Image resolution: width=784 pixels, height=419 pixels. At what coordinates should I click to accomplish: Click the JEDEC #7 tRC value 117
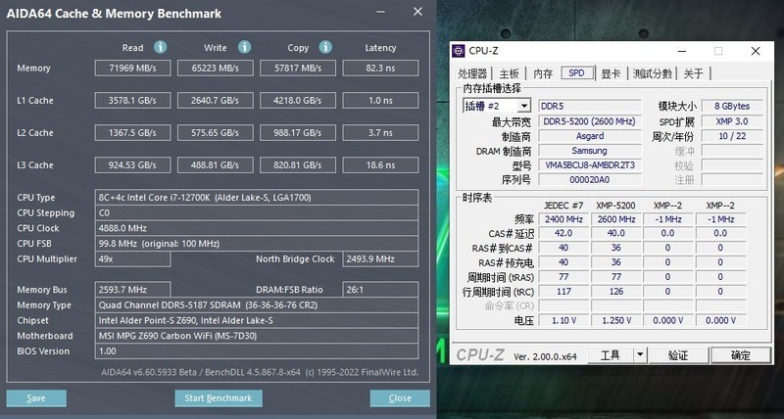(563, 291)
